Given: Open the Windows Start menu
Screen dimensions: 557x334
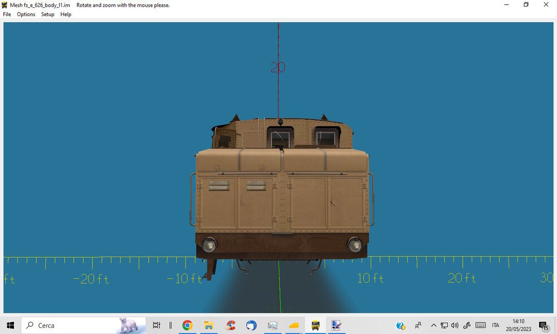Looking at the screenshot, I should point(10,325).
